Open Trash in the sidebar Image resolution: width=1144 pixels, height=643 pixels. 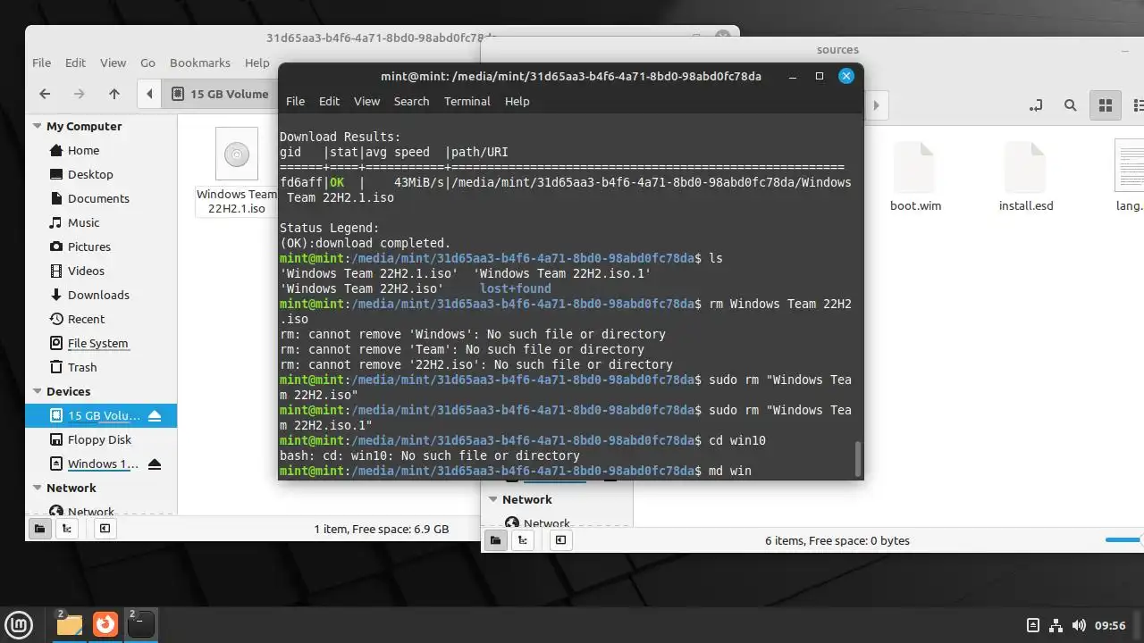tap(81, 367)
